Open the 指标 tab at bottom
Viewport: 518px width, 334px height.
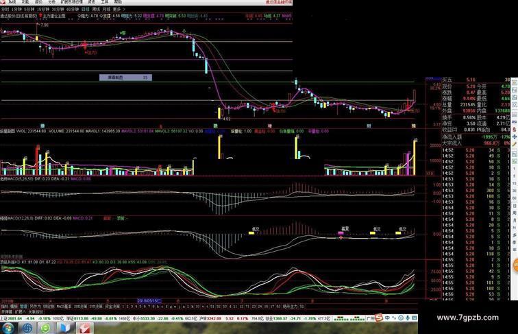[x=5, y=307]
